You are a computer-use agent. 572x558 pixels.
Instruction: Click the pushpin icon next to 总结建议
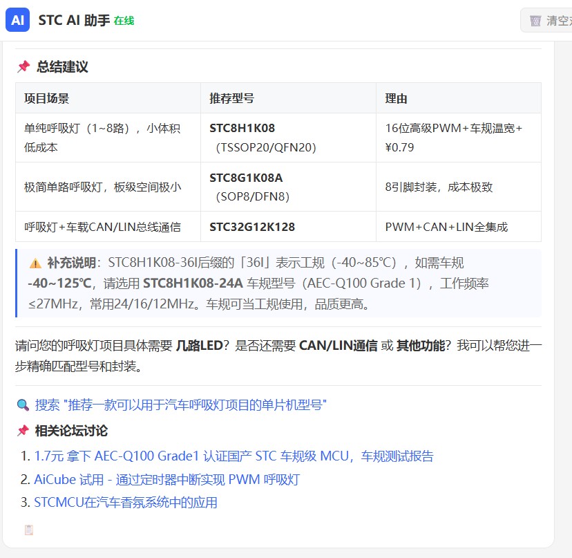(x=23, y=66)
